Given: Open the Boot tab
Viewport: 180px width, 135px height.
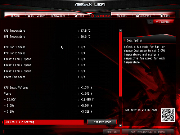Looking at the screenshot, I should (x=122, y=16).
